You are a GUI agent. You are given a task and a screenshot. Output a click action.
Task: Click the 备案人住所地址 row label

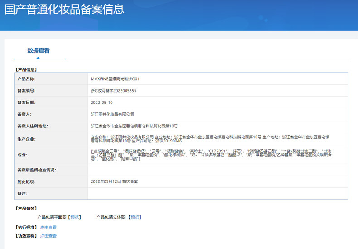click(x=33, y=126)
